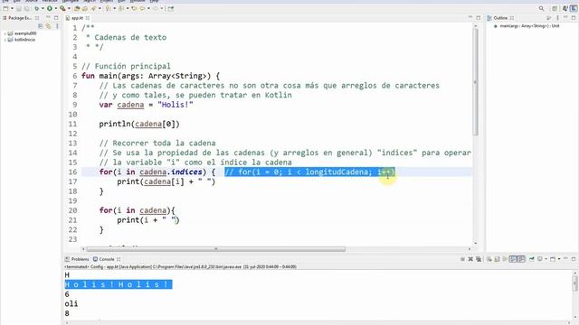Open the Outline view menu
Image resolution: width=579 pixels, height=325 pixels.
(x=557, y=18)
